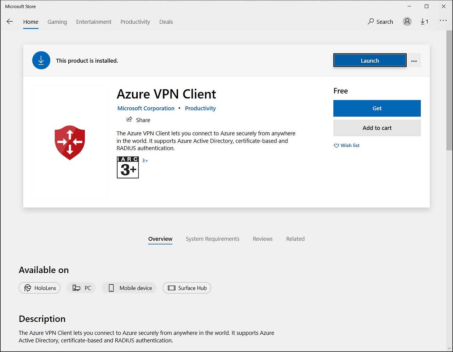The width and height of the screenshot is (453, 352).
Task: Open the System Requirements tab
Action: coord(212,239)
